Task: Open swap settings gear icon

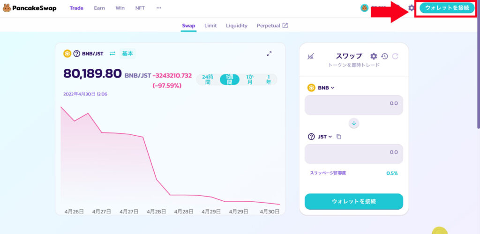Action: coord(374,56)
